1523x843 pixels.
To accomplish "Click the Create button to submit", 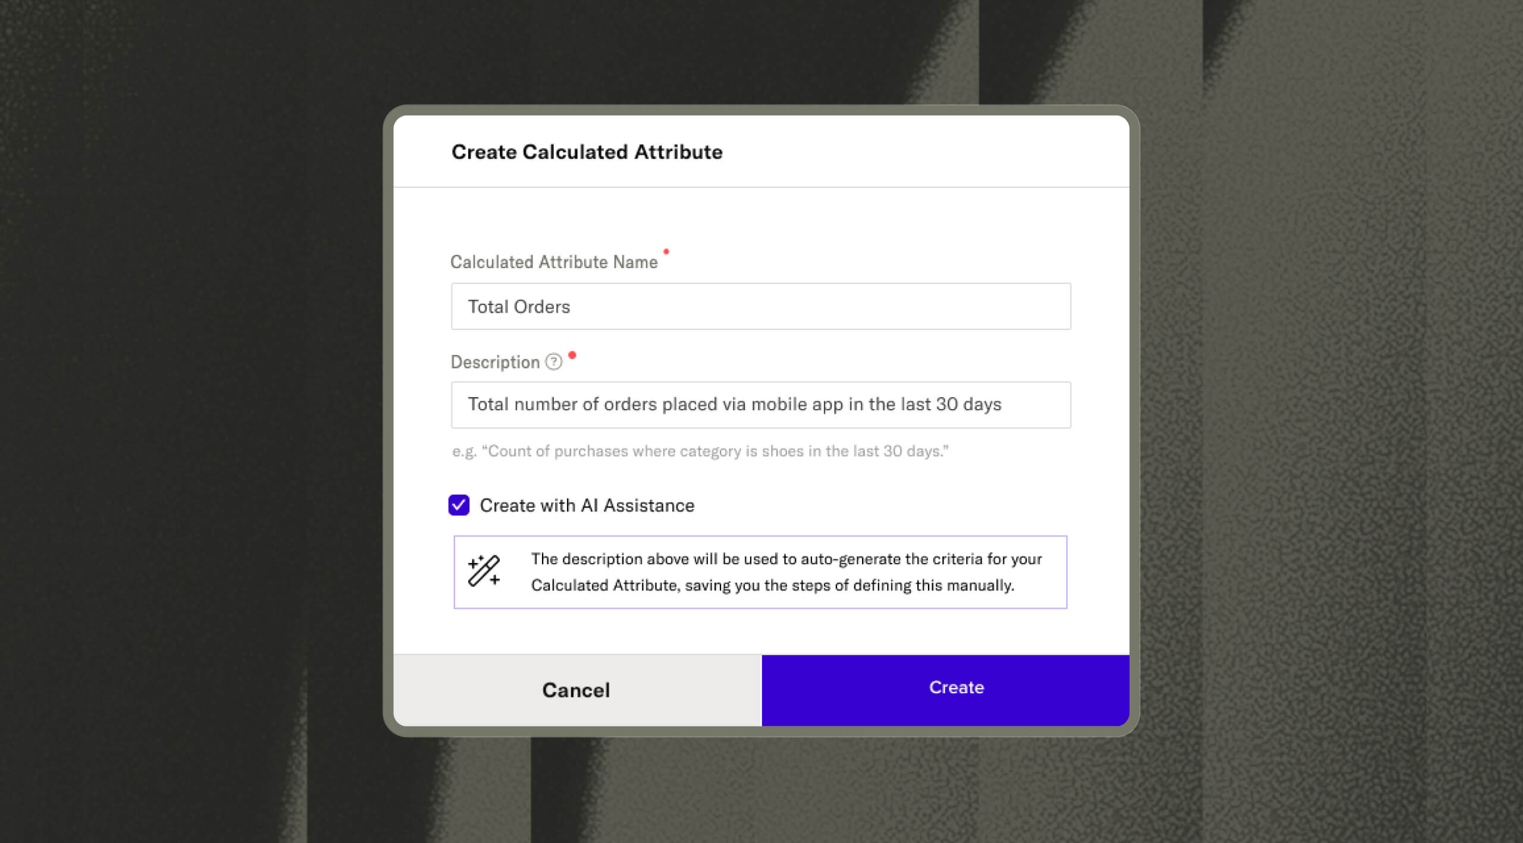I will [944, 686].
